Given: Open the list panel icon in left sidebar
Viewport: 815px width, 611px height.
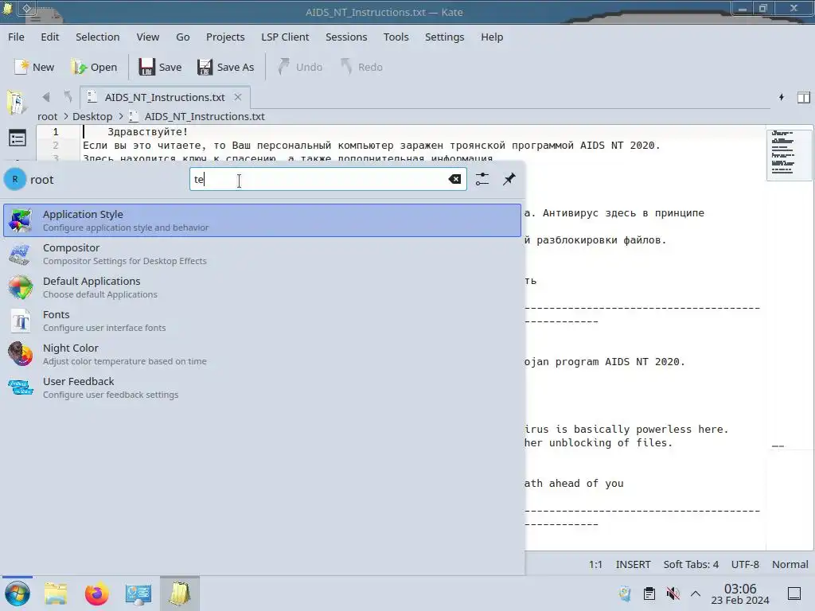Looking at the screenshot, I should click(x=18, y=138).
